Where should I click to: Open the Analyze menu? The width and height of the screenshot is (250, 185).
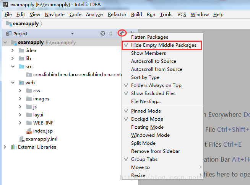[x=94, y=15]
